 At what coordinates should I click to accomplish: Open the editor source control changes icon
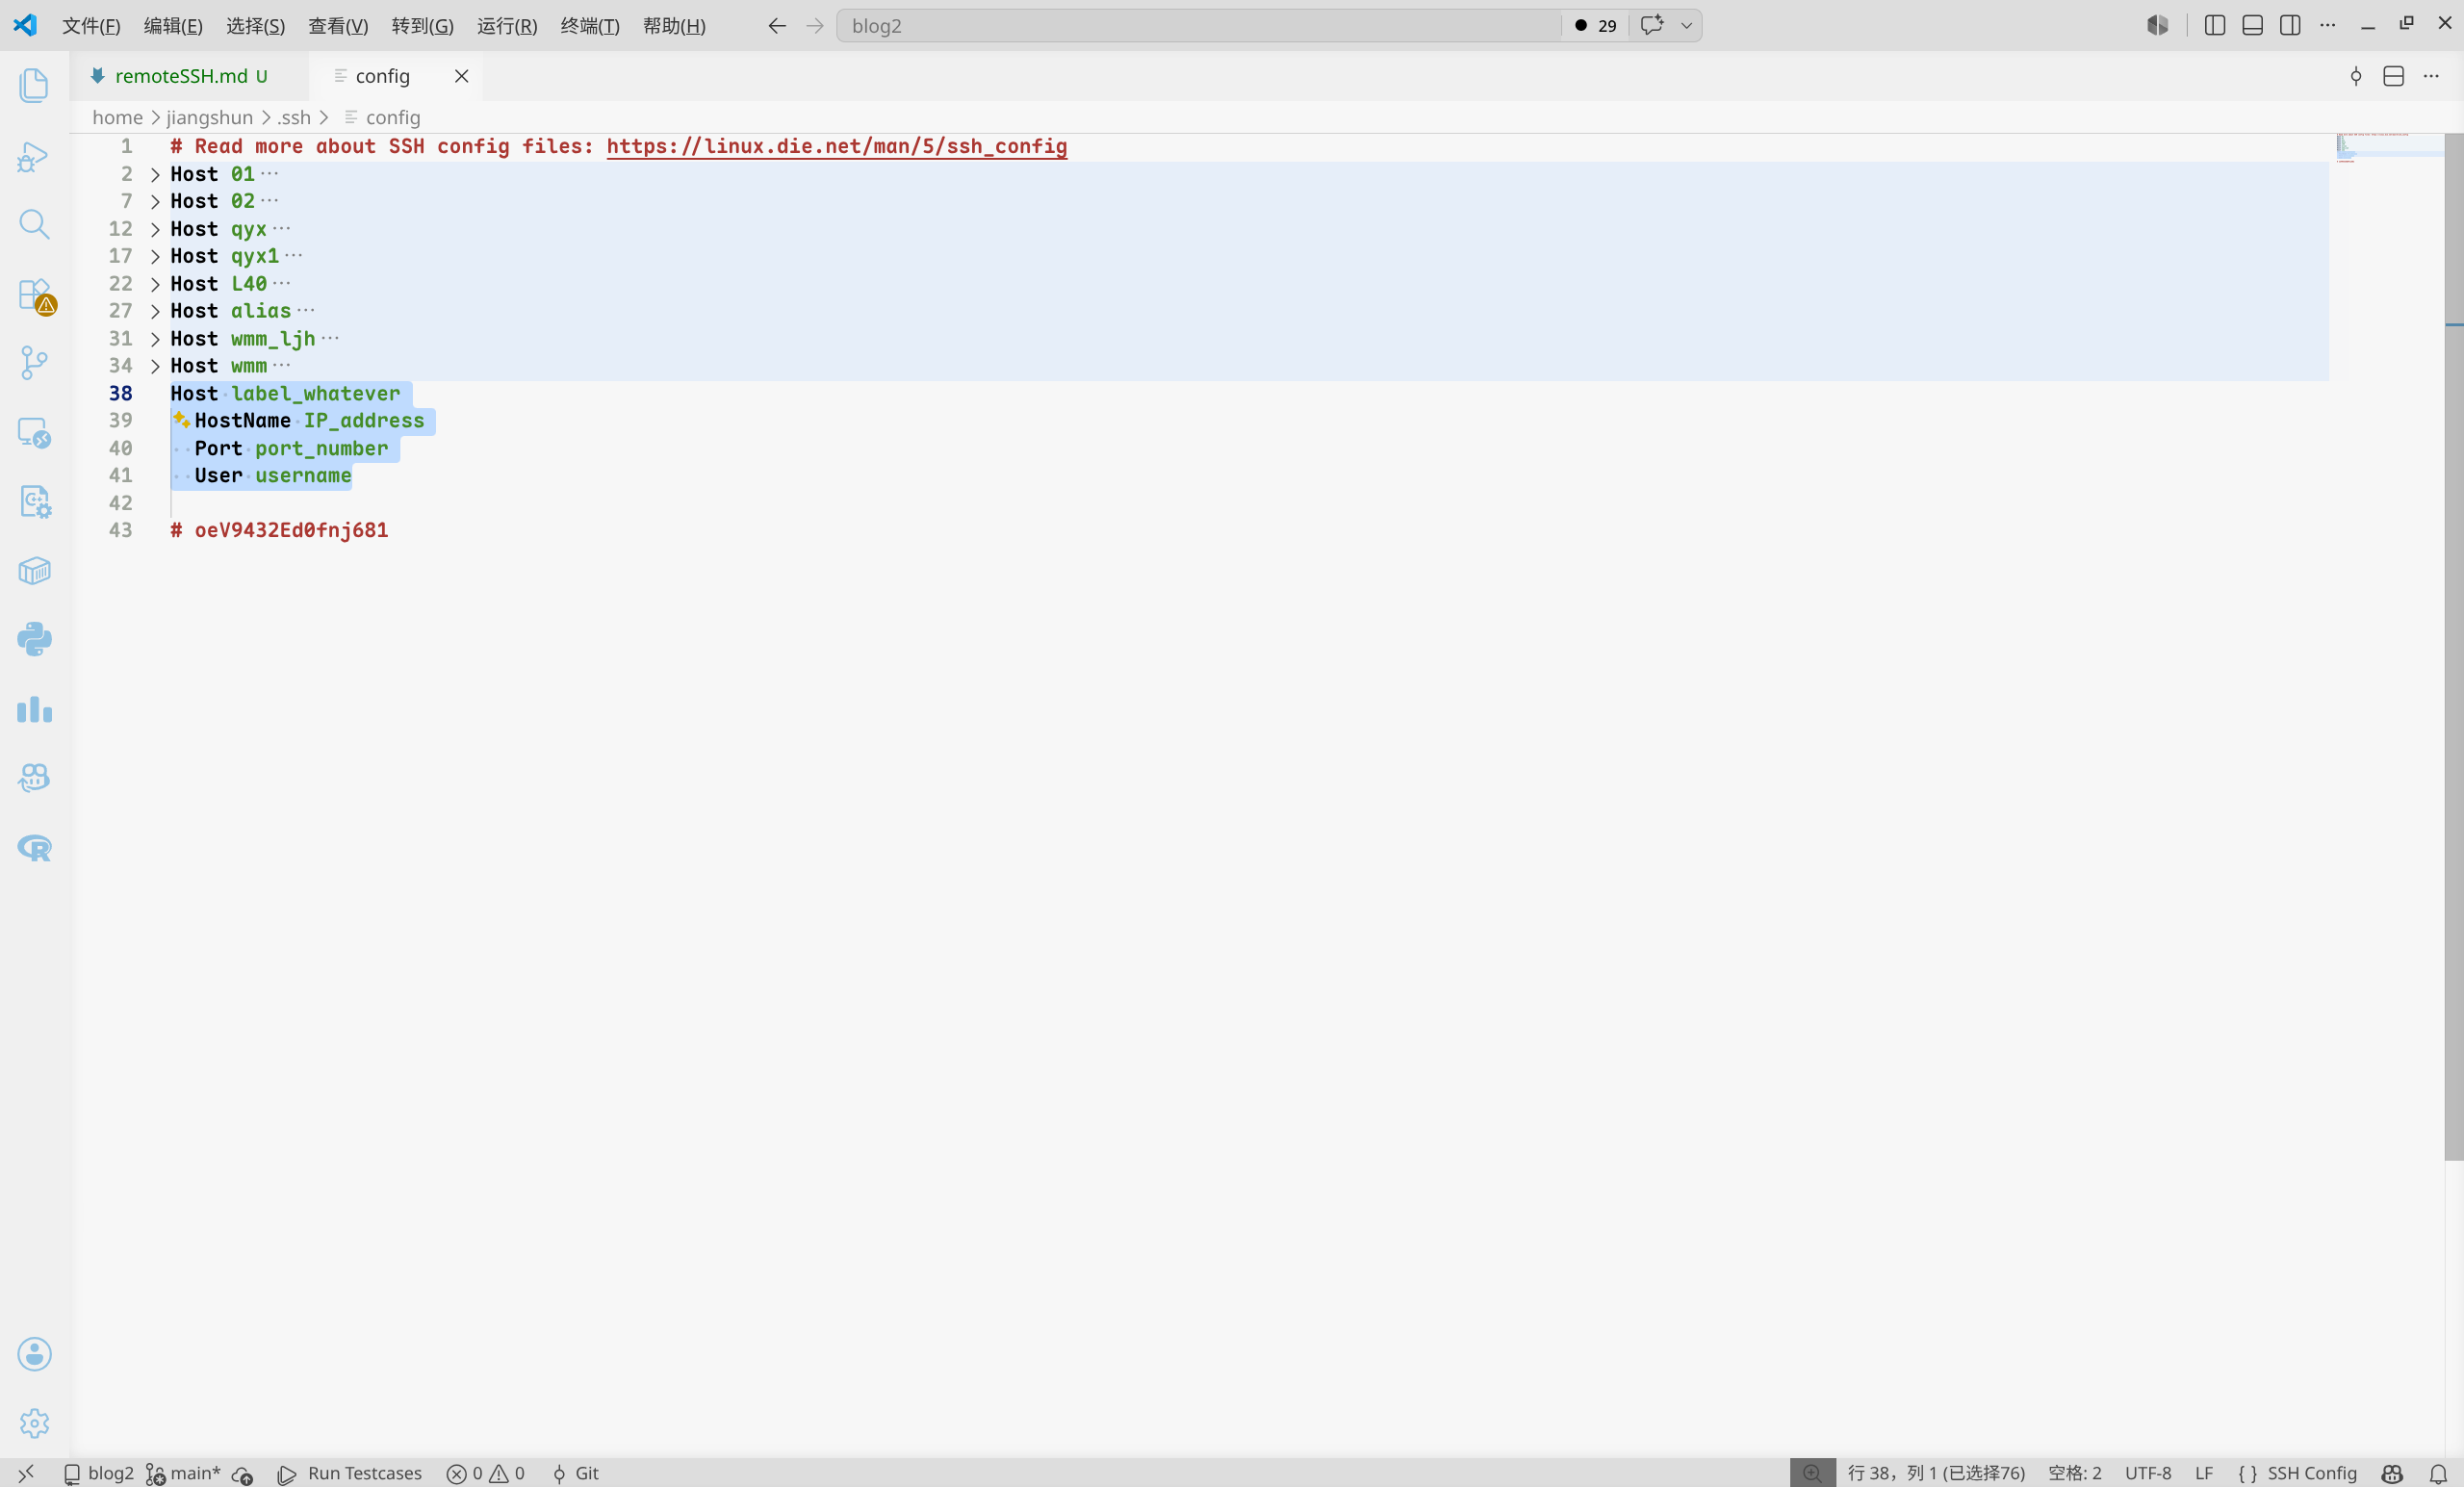click(x=2356, y=76)
